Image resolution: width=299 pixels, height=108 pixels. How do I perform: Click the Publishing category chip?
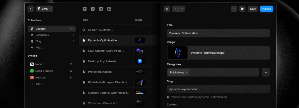[x=178, y=72]
